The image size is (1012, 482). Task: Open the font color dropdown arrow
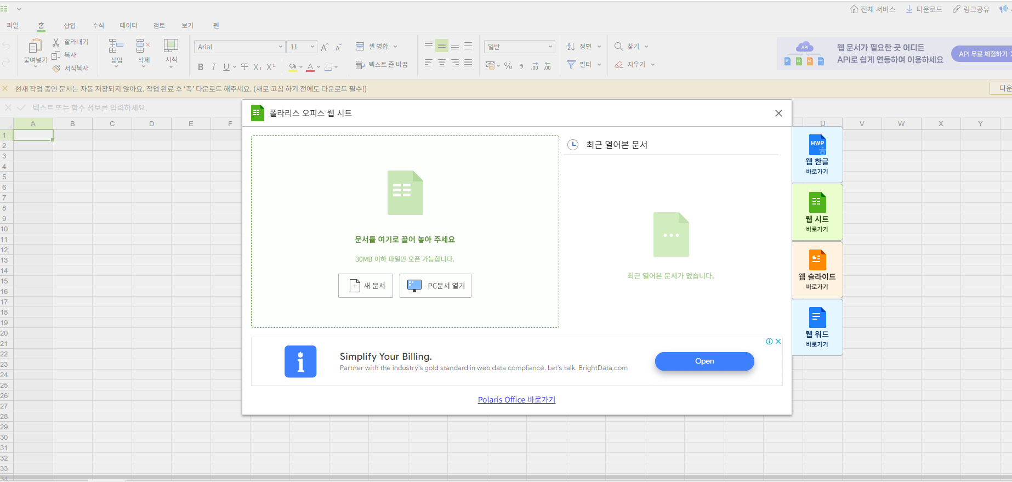tap(319, 67)
